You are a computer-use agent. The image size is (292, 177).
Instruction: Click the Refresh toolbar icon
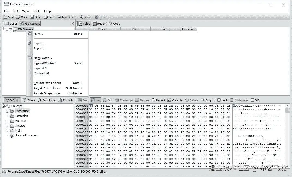tap(97, 17)
